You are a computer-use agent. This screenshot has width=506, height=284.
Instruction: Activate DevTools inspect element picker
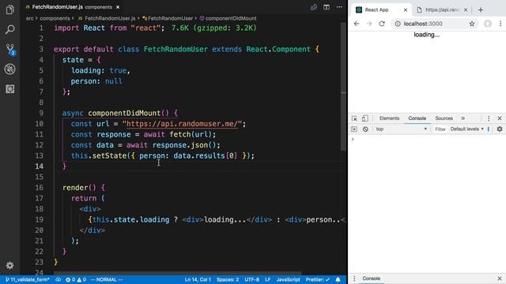354,118
